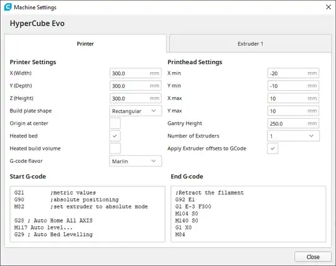Viewport: 336px width, 266px height.
Task: Click the Z (Height) input field
Action: [136, 98]
